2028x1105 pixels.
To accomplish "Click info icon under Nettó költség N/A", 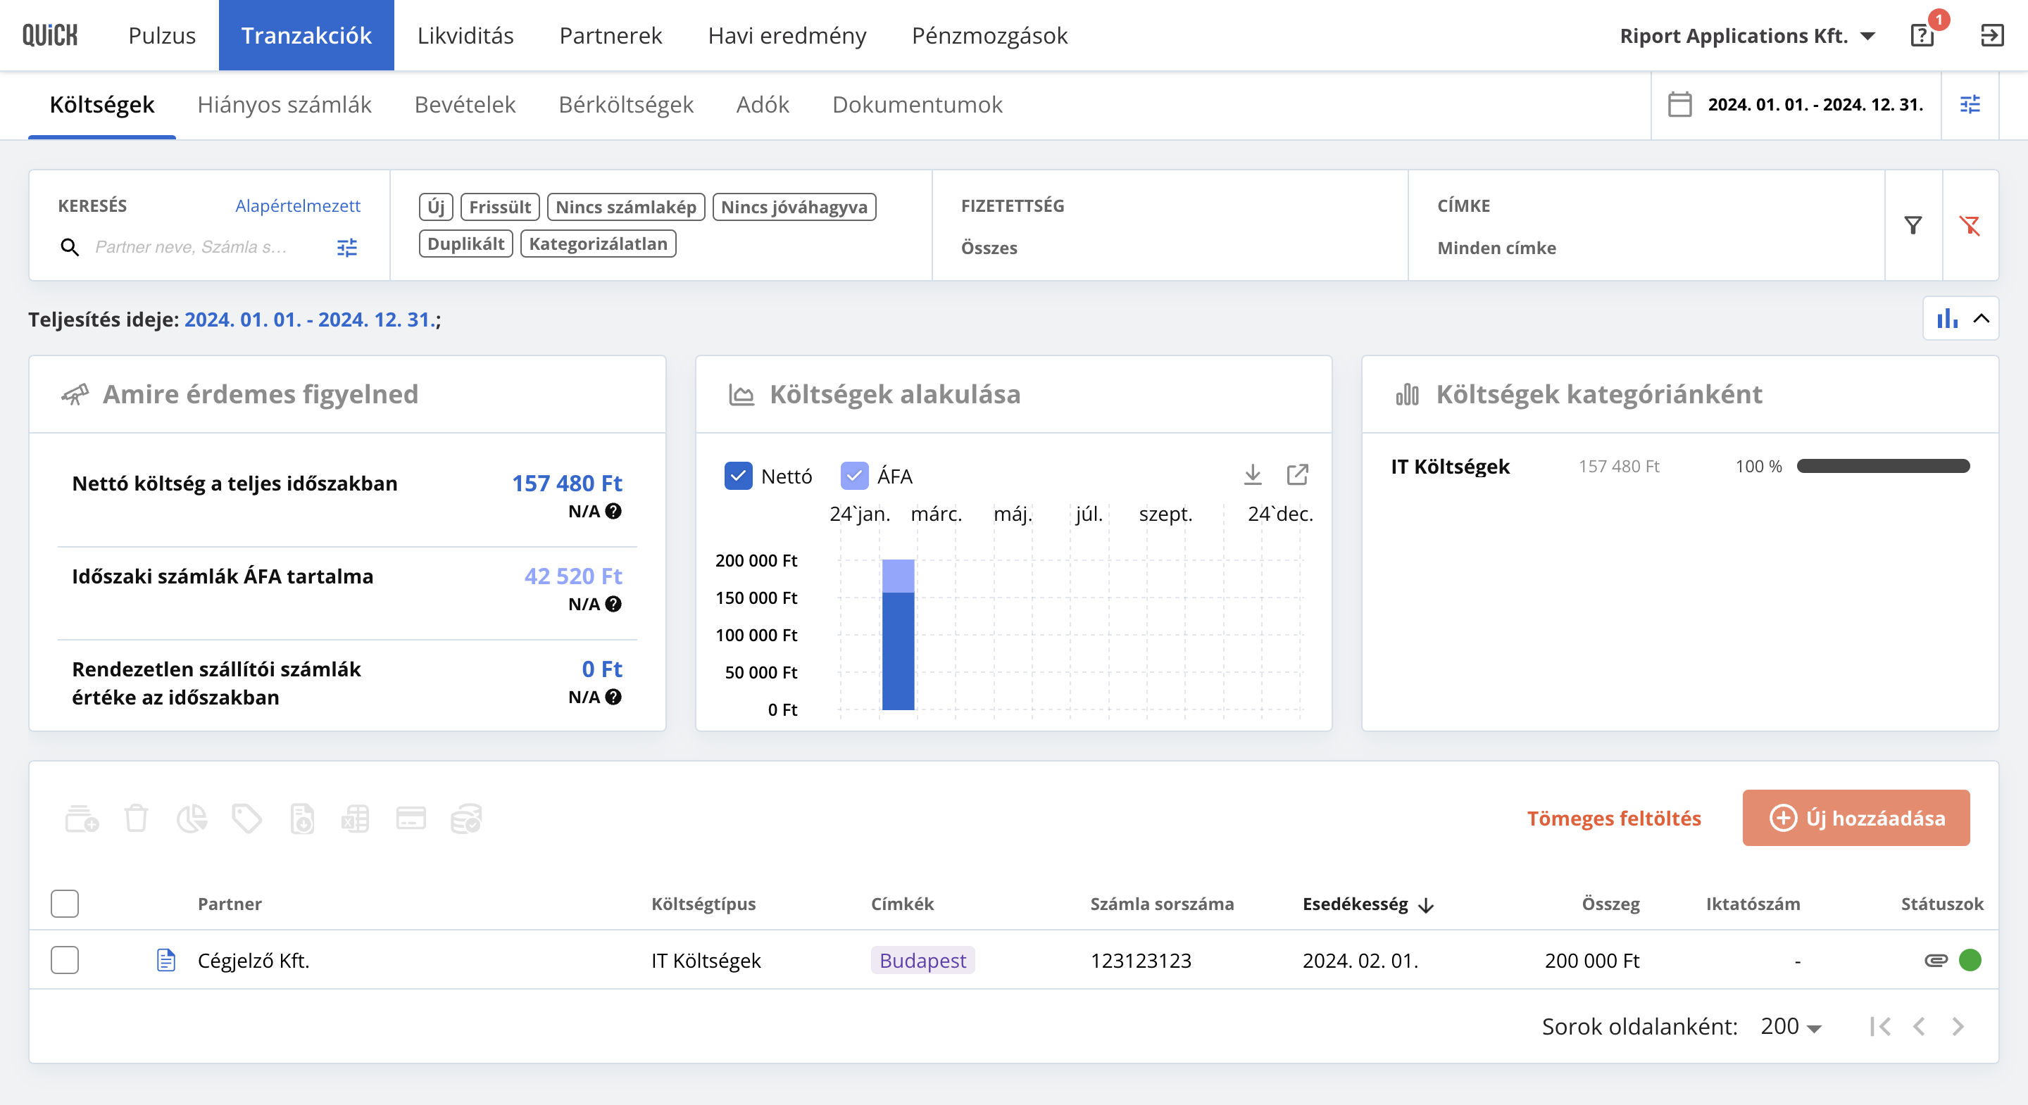I will click(613, 511).
